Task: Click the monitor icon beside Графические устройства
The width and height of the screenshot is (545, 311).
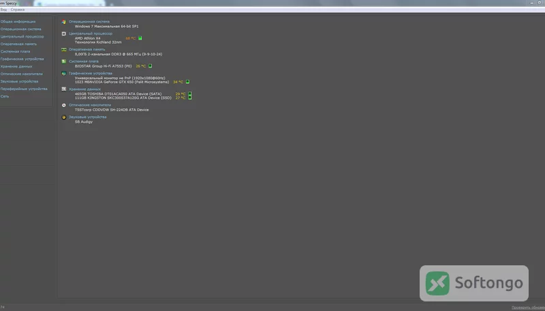Action: (63, 74)
